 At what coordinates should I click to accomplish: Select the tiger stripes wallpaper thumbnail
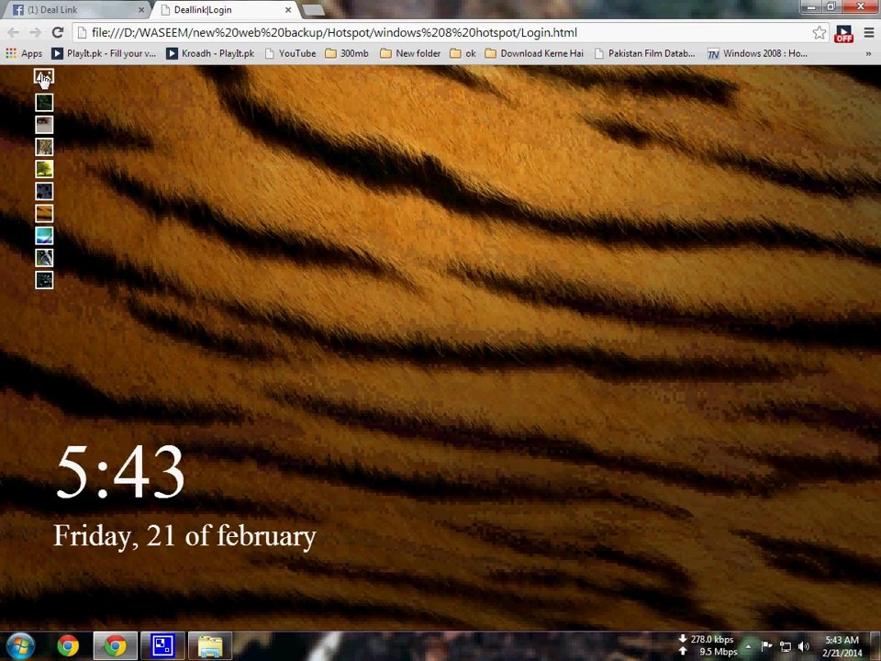(44, 213)
